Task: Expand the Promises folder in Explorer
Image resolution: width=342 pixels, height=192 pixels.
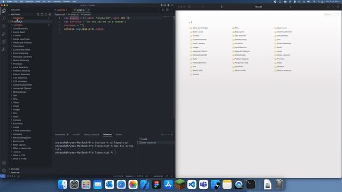Action: [30, 64]
